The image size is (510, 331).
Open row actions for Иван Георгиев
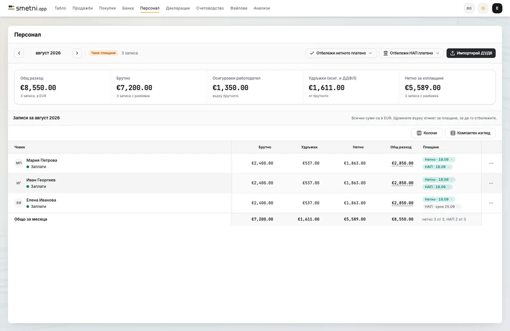click(x=491, y=183)
